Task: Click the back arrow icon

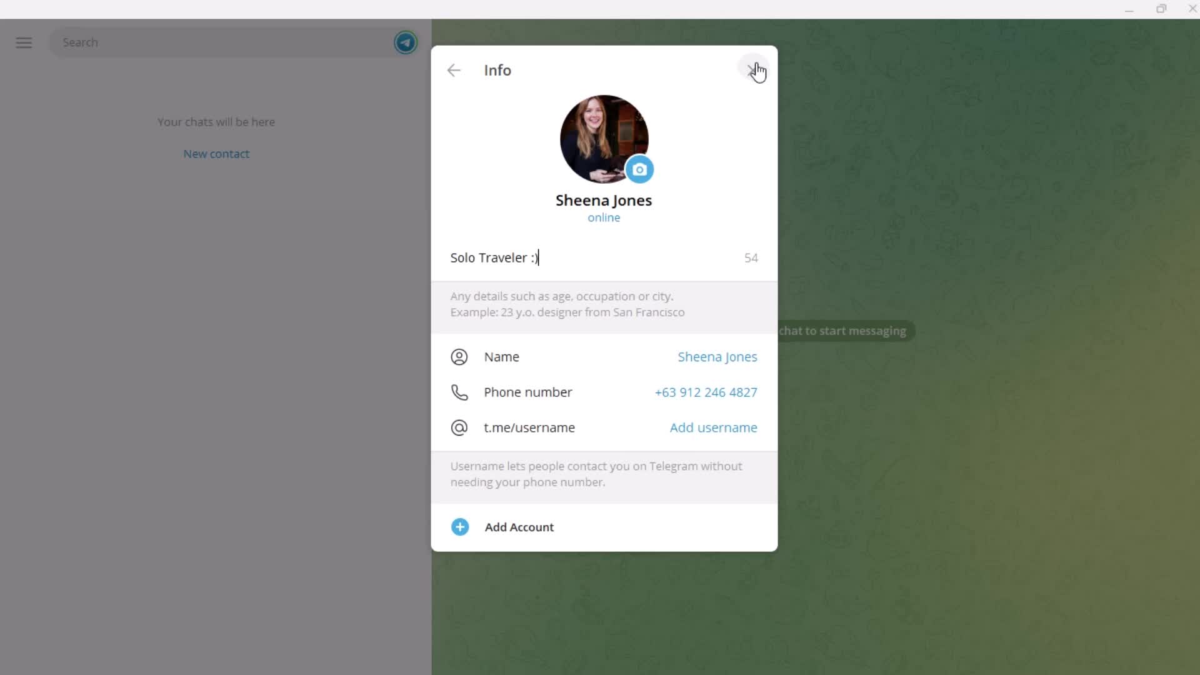Action: pos(456,70)
